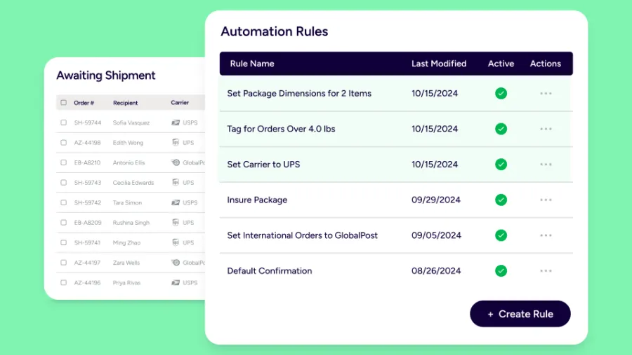Select order SH-59741 checkbox
This screenshot has height=355, width=632.
pos(64,243)
